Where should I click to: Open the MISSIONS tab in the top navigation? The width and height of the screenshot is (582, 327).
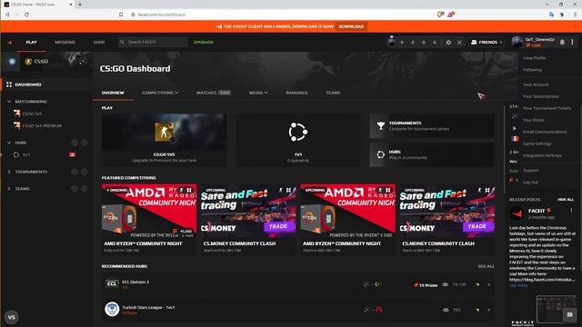click(65, 43)
